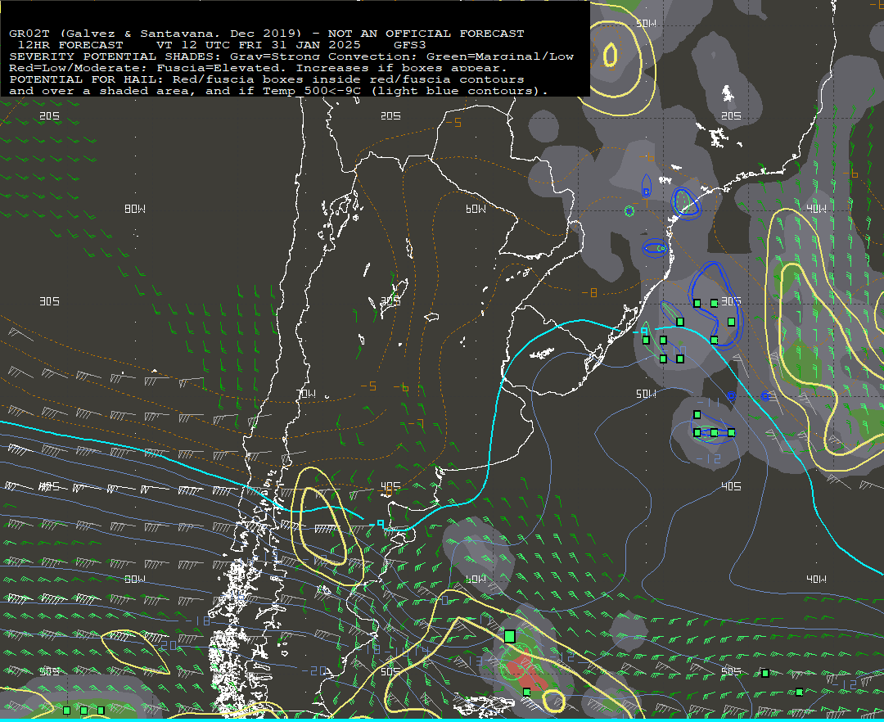
Task: Click the small yellow oval contour near the top
Action: coord(610,55)
